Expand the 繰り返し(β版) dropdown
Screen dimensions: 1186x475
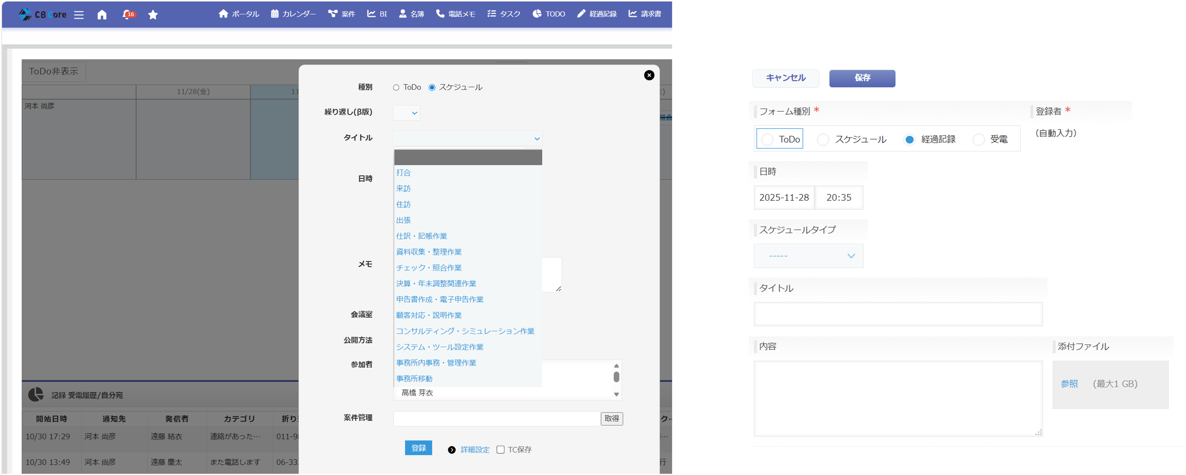coord(407,113)
